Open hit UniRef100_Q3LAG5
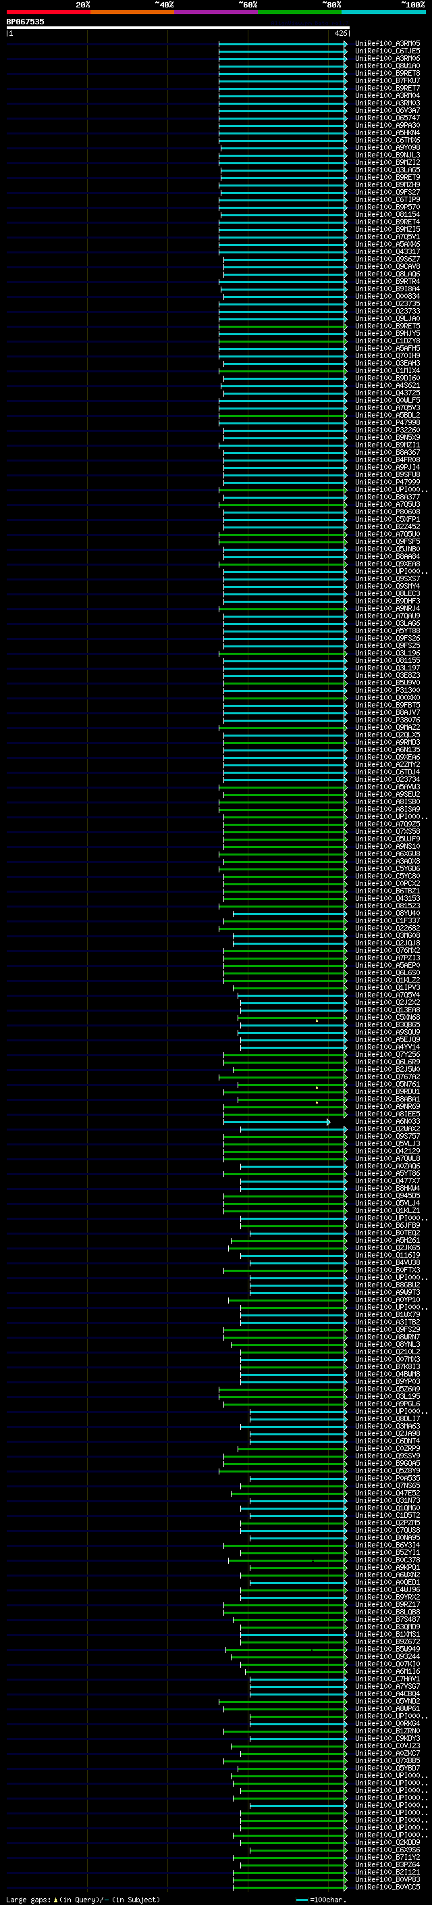The height and width of the screenshot is (1905, 432). click(387, 170)
